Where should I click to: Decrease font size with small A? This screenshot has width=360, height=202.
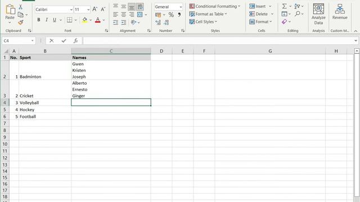(103, 9)
